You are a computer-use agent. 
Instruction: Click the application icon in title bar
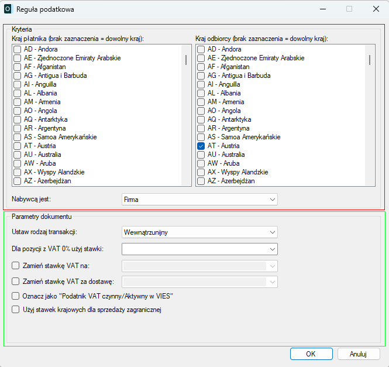pyautogui.click(x=8, y=9)
